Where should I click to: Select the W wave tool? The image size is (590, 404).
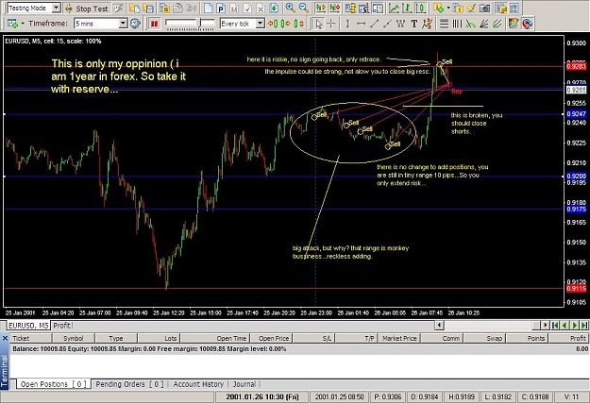click(x=401, y=24)
